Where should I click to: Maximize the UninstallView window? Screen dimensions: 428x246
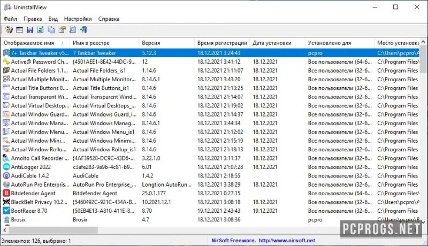tap(395, 7)
